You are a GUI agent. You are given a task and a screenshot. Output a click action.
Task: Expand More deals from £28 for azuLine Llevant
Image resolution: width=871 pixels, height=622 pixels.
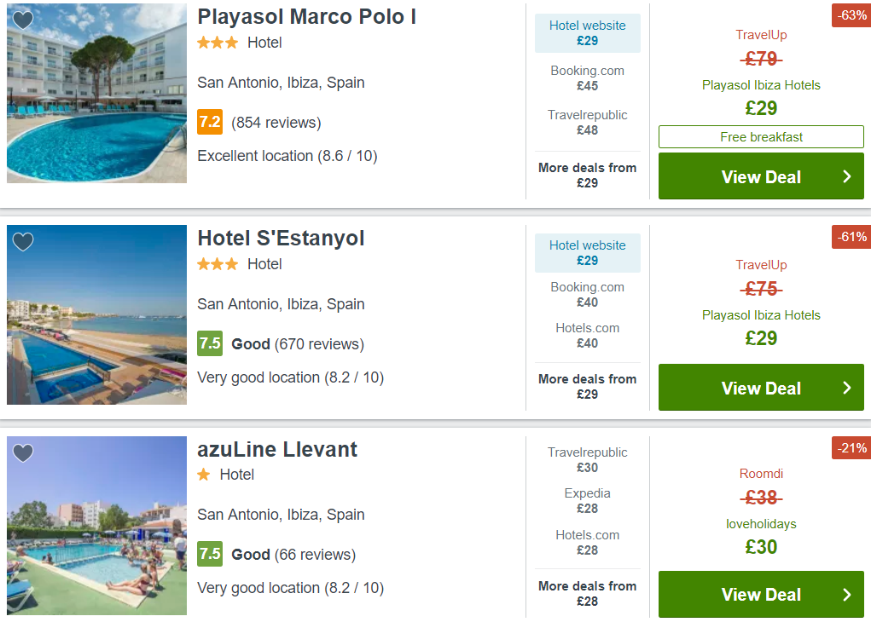(x=587, y=593)
